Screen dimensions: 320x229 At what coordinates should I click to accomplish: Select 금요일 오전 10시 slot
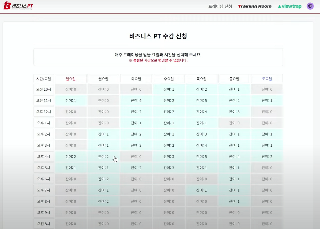coord(234,89)
